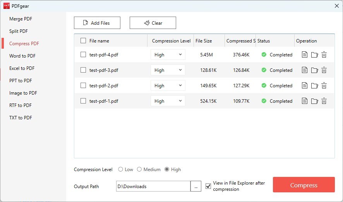Screen dimensions: 343x202
Task: Open compression level dropdown for test-pdf-2.pdf
Action: [x=168, y=86]
